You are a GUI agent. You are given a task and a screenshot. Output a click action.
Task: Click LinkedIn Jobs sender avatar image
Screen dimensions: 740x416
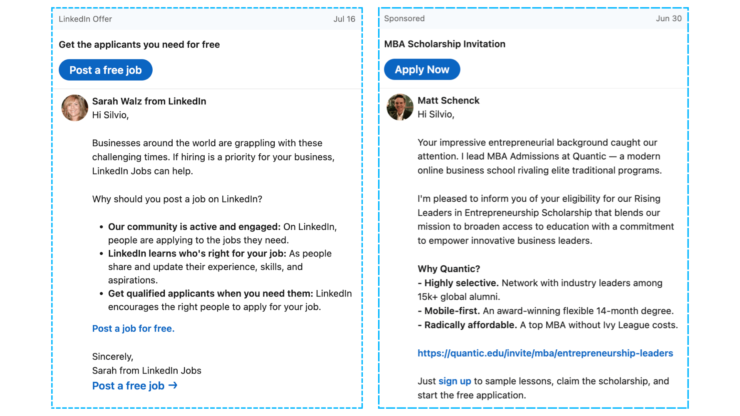75,108
